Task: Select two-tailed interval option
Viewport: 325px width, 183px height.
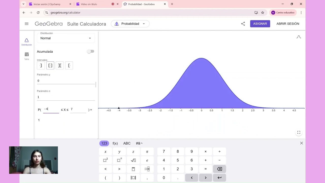Action: pyautogui.click(x=59, y=66)
